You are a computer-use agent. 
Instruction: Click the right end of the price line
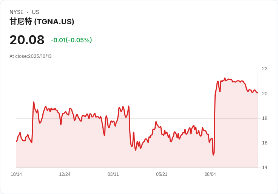click(x=257, y=93)
